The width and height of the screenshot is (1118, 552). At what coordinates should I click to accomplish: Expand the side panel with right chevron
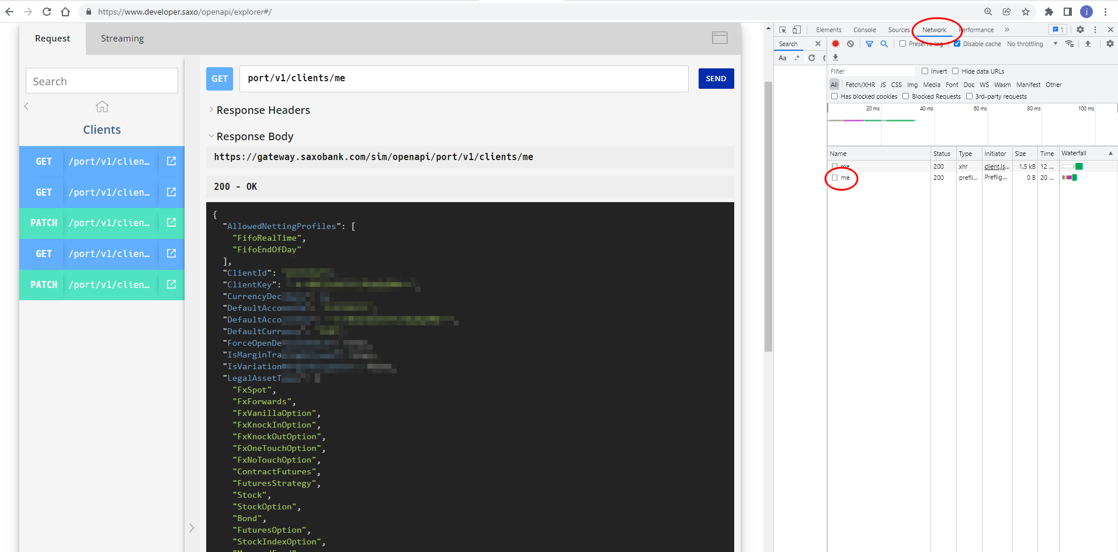192,528
